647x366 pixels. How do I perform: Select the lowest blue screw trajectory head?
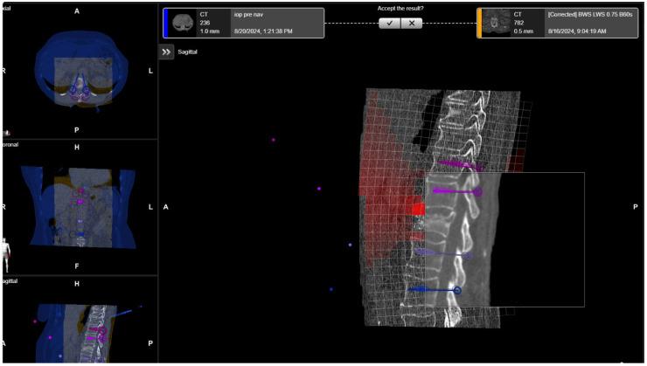pos(456,289)
